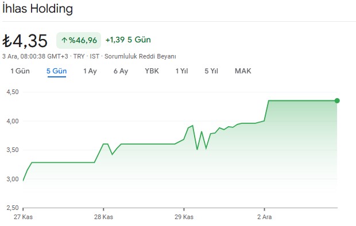Click the ₺4,35 price value
356x226 pixels.
tap(25, 41)
